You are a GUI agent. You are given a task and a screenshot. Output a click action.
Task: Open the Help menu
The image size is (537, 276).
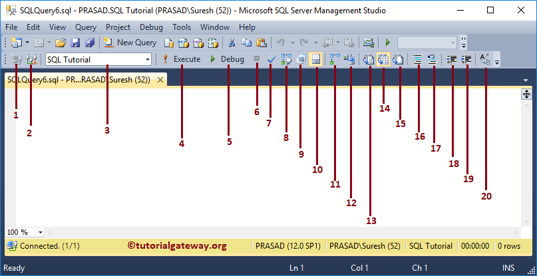tap(247, 27)
